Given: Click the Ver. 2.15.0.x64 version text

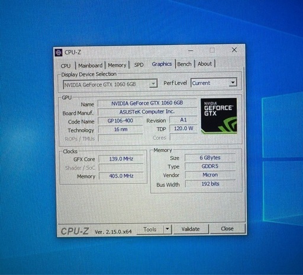Looking at the screenshot, I should pyautogui.click(x=113, y=232).
